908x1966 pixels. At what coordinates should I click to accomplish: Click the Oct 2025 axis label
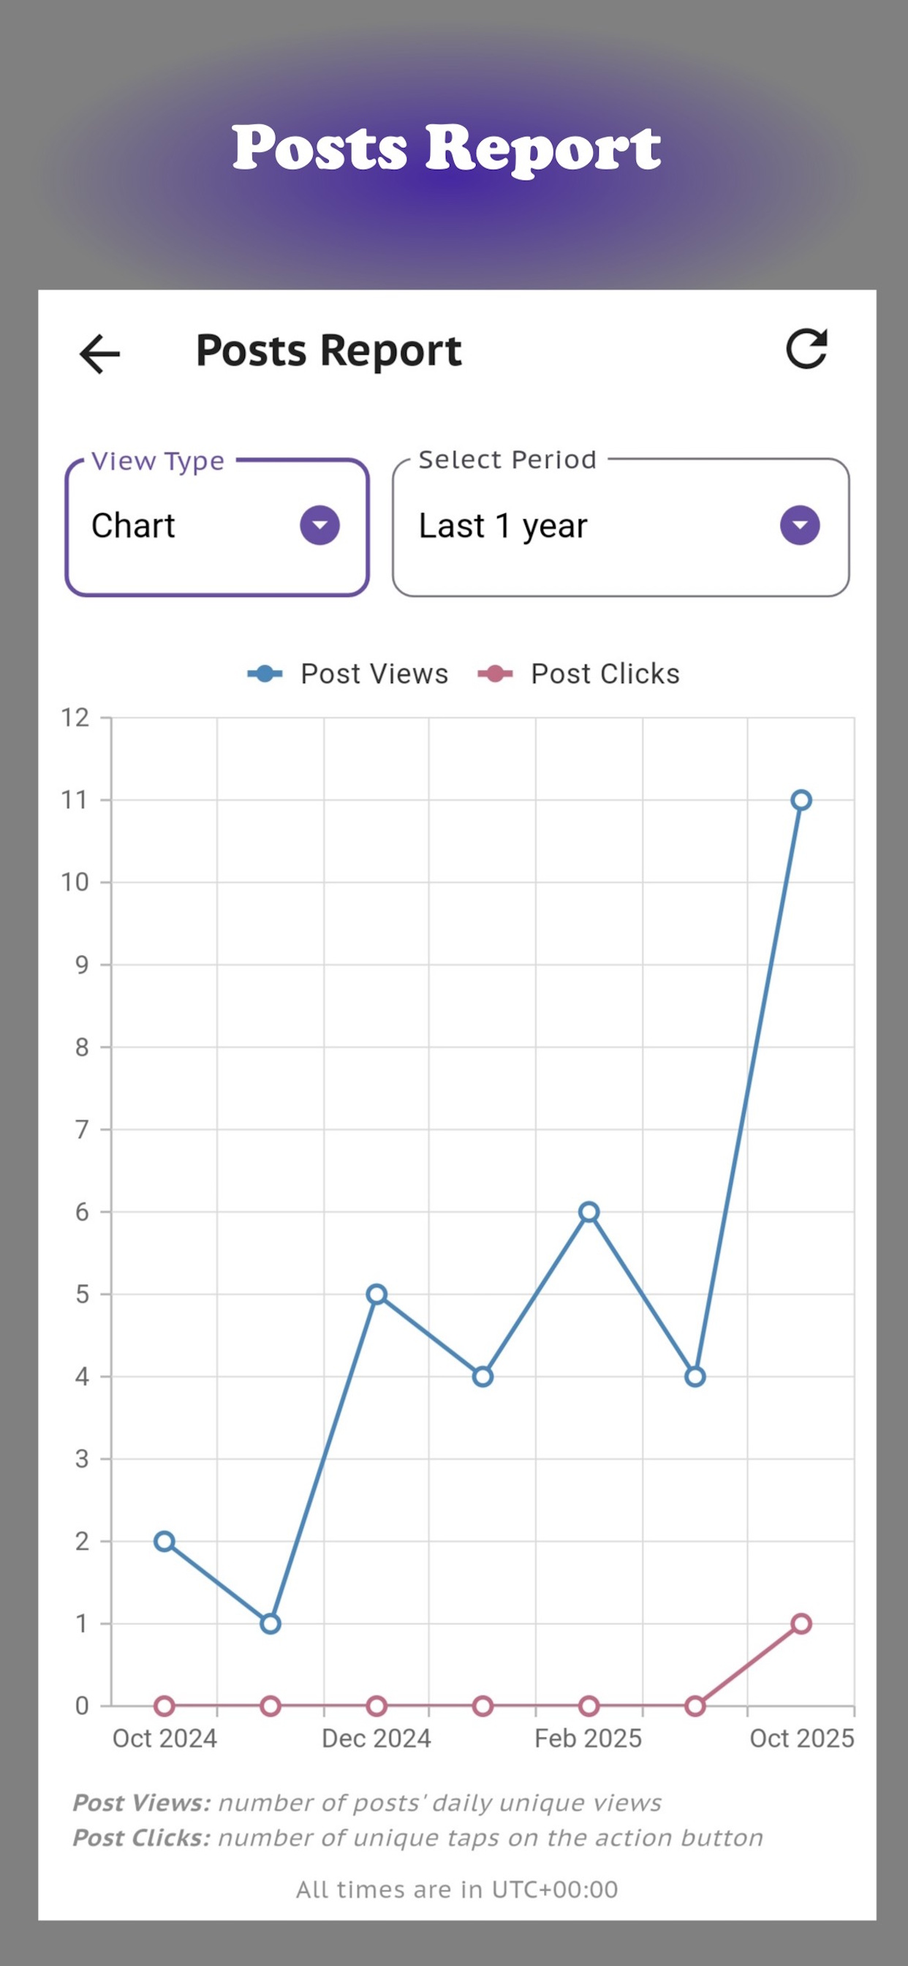802,1739
